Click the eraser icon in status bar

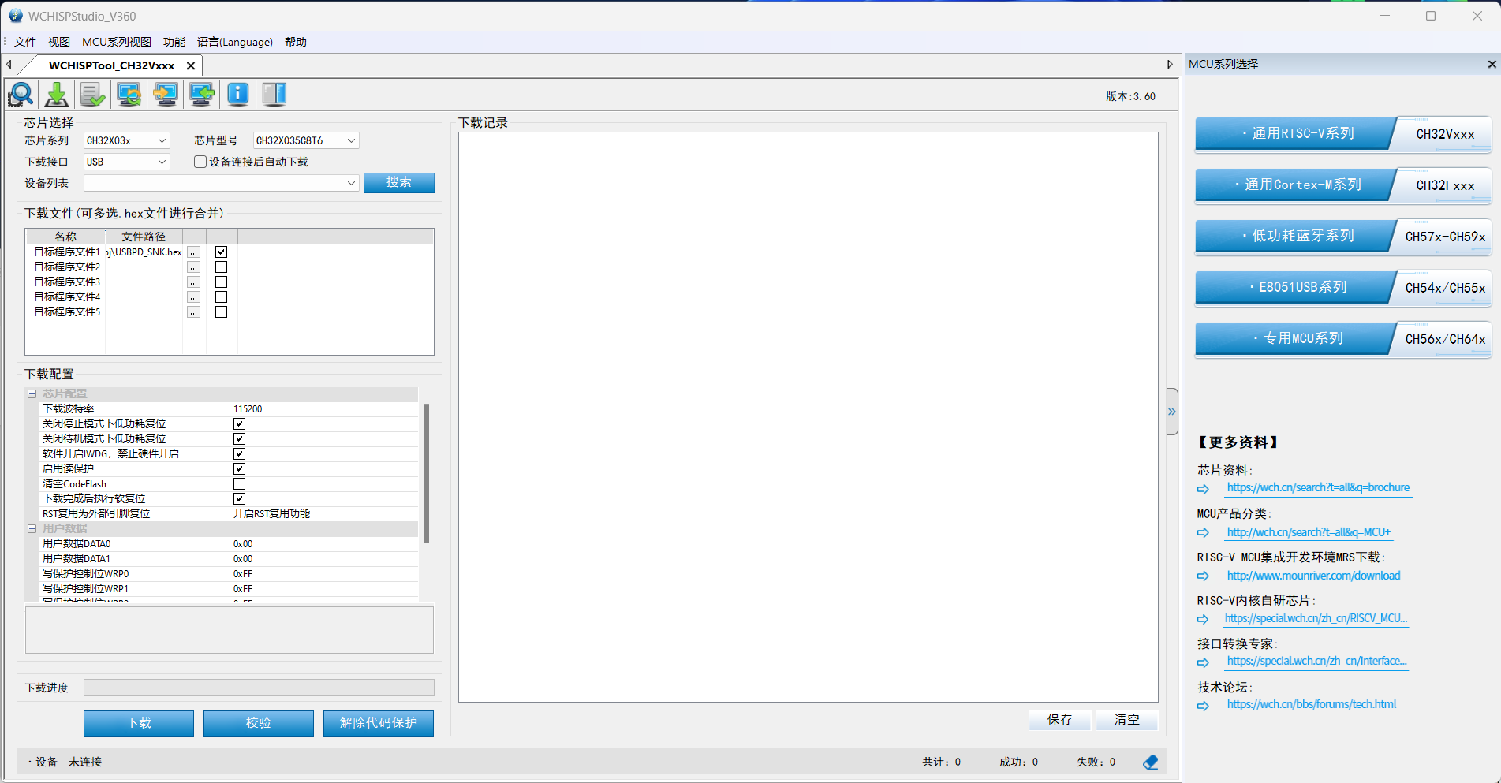1150,762
